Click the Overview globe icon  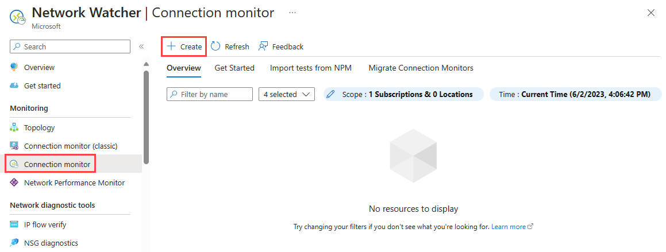click(14, 67)
